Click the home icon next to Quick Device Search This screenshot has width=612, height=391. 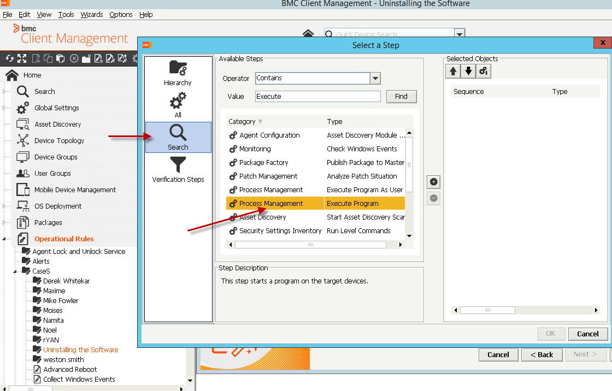tap(308, 33)
